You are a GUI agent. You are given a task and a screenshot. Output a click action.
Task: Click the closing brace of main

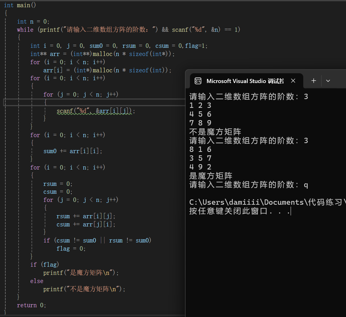click(x=5, y=313)
